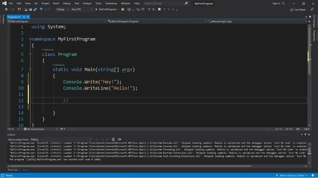Pin the Output panel auto-hide icon
Viewport: 318px width, 178px height.
(305, 134)
